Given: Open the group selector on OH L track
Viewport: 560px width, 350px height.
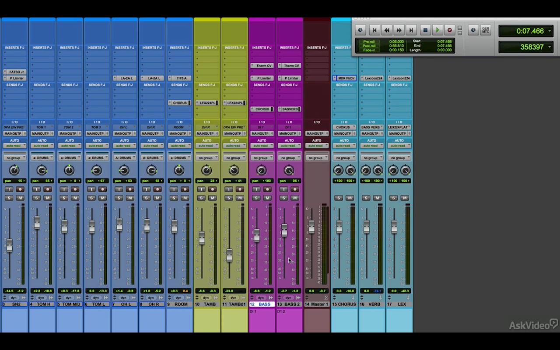Looking at the screenshot, I should click(124, 158).
